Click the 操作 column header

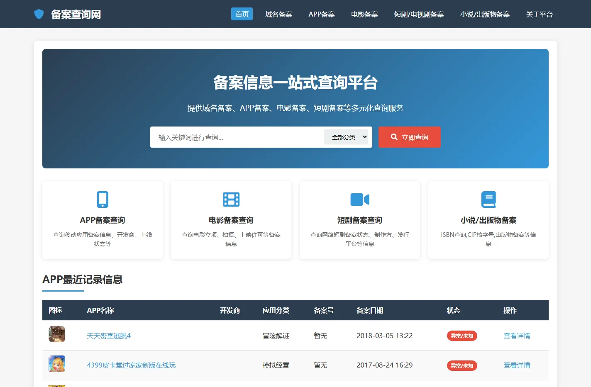510,310
